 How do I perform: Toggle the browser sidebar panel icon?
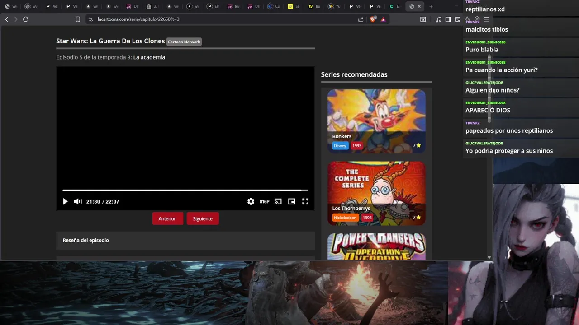point(448,19)
